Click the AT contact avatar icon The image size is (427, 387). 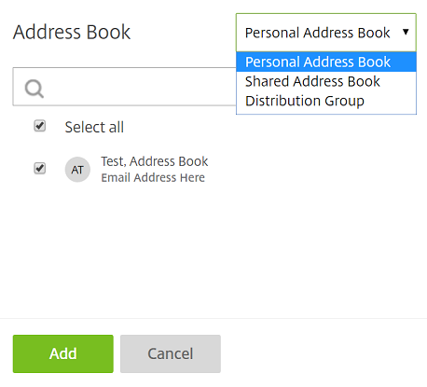(x=77, y=170)
